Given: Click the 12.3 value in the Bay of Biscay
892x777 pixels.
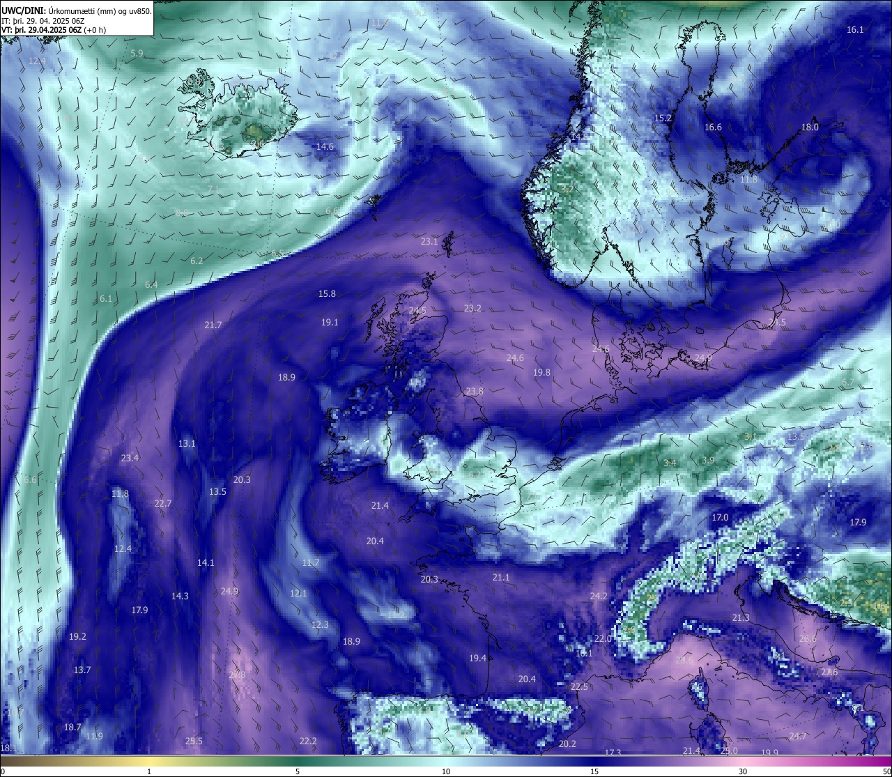Looking at the screenshot, I should (x=320, y=625).
